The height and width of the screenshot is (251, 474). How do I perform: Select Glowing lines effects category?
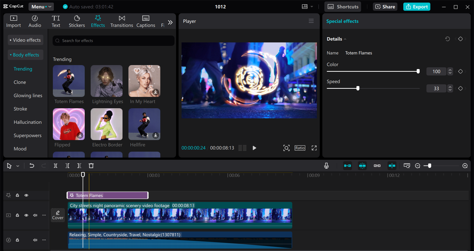(28, 95)
